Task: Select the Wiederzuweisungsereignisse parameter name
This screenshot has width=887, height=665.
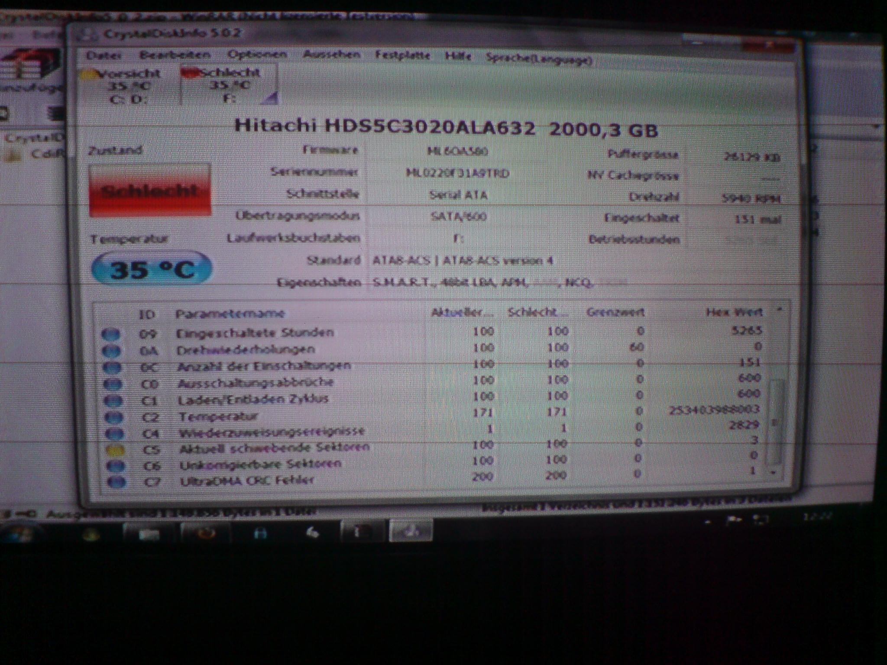Action: pos(272,432)
